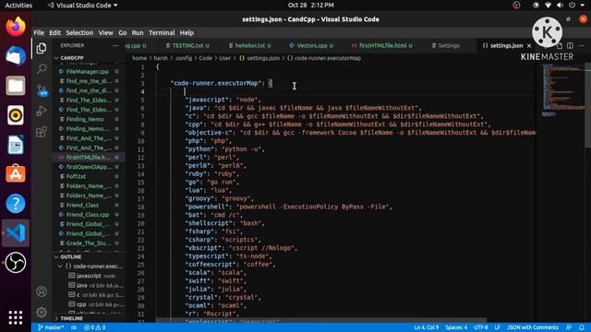Click the master branch status item
Screen dimensions: 591x332
[51, 327]
